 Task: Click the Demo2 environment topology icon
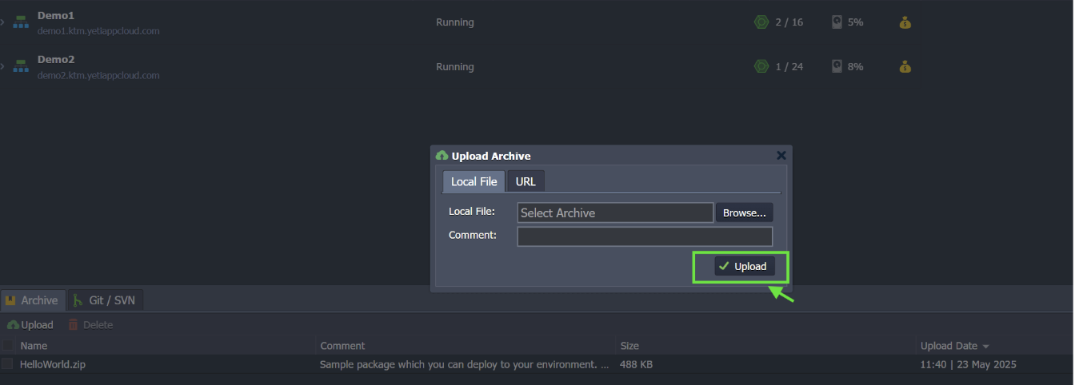pyautogui.click(x=21, y=66)
